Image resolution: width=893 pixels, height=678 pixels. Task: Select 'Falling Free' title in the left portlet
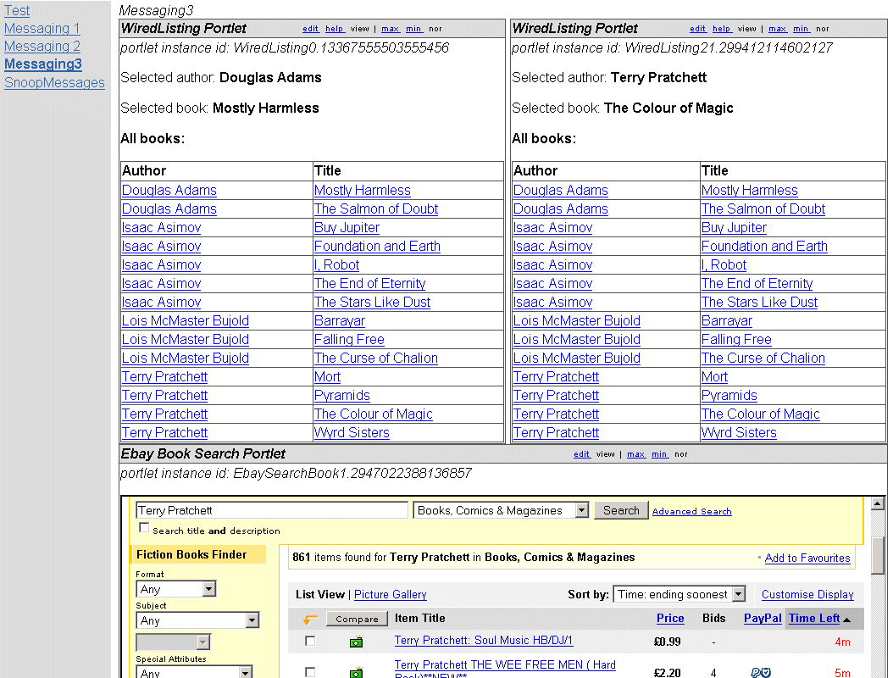pyautogui.click(x=349, y=340)
